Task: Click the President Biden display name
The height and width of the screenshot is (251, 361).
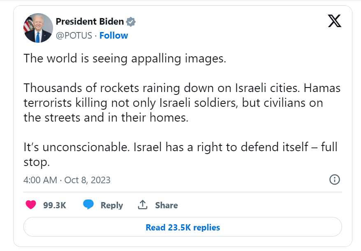Action: coord(90,22)
